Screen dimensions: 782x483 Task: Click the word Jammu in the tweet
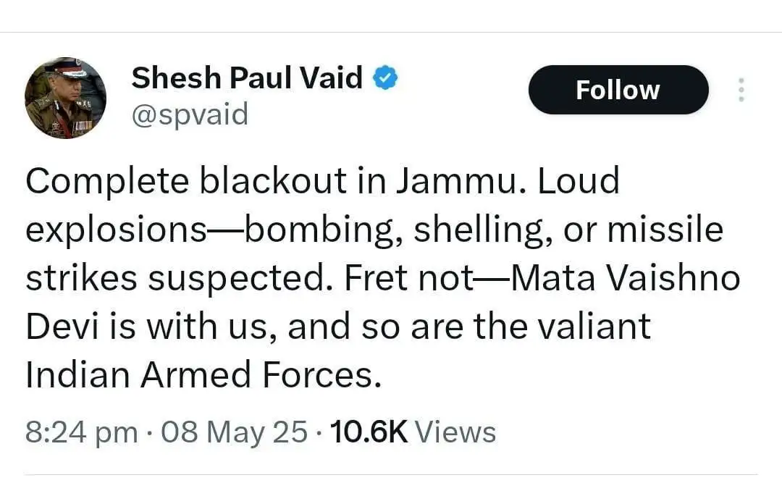click(x=462, y=181)
